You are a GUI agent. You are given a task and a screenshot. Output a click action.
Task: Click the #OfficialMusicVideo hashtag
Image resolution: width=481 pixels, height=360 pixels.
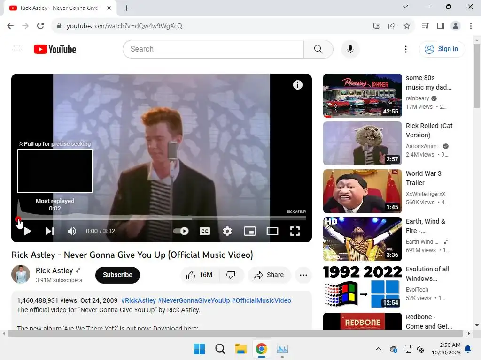coord(261,300)
